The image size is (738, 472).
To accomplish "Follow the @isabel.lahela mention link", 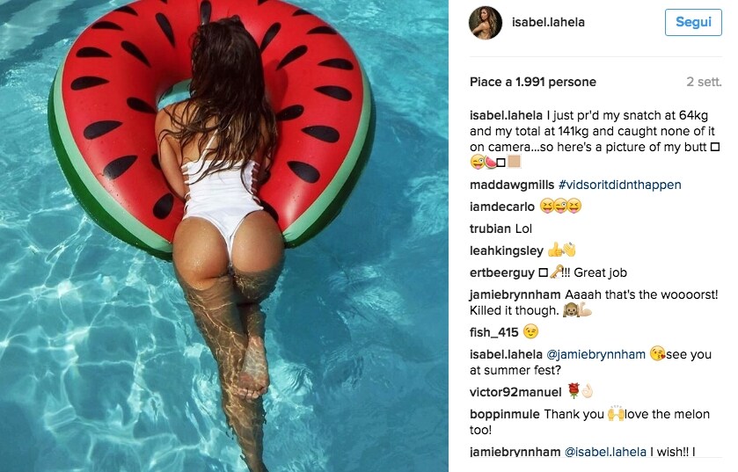I will [x=605, y=452].
